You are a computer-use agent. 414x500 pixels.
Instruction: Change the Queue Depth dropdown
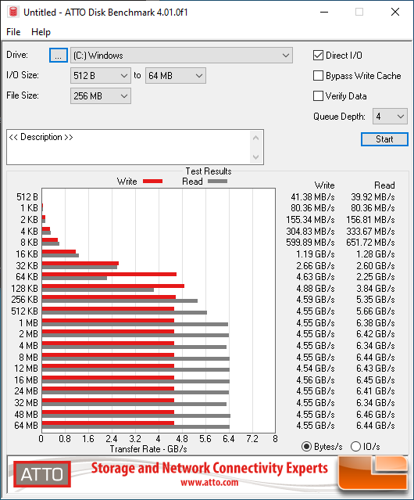[x=390, y=117]
